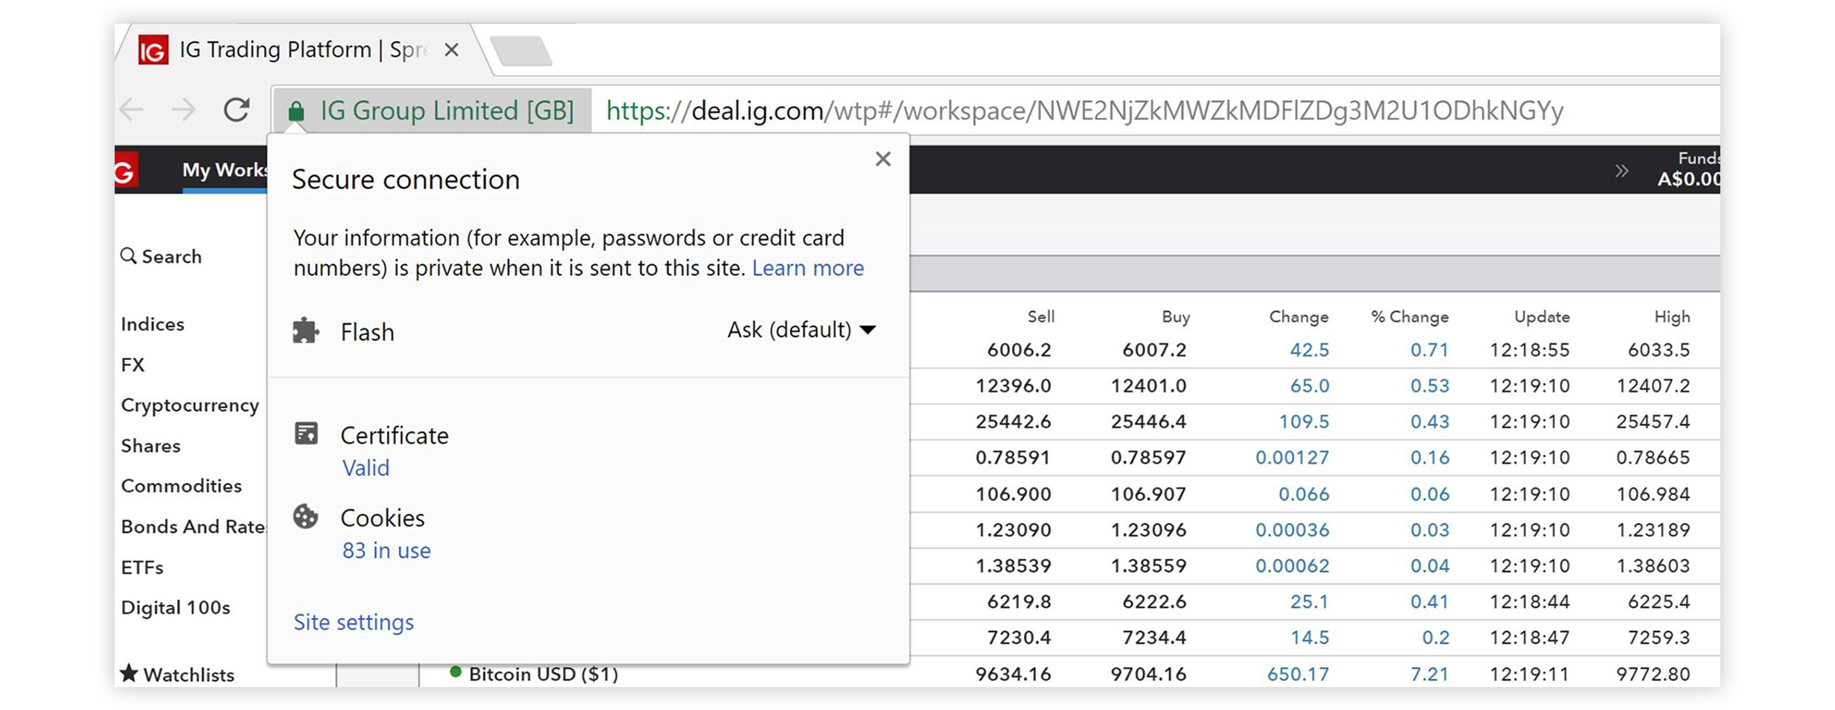The height and width of the screenshot is (710, 1835).
Task: Open FX in sidebar
Action: pyautogui.click(x=132, y=365)
